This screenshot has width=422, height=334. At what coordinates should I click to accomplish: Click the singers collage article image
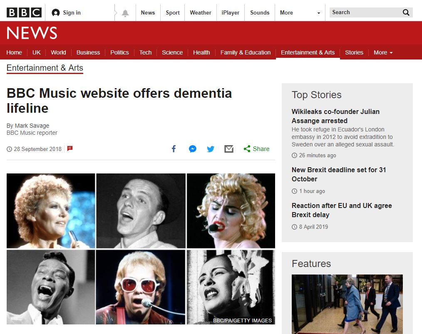point(141,249)
